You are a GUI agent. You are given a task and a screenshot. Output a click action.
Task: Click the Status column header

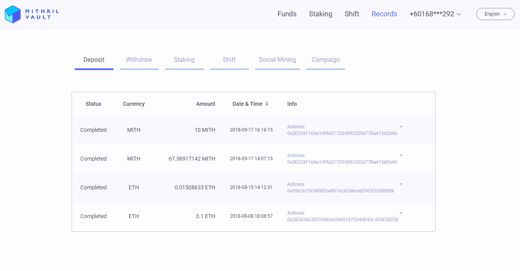pos(93,104)
